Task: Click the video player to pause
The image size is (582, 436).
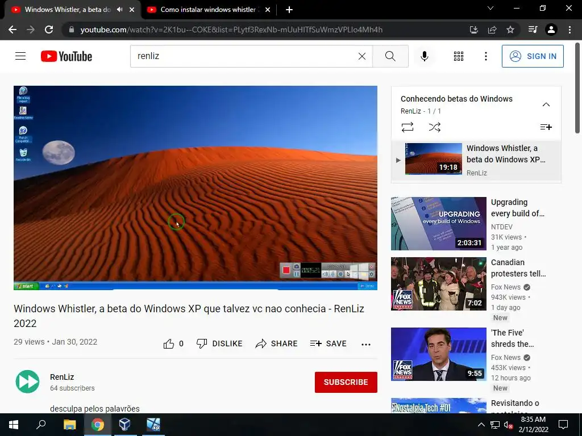Action: click(x=196, y=187)
